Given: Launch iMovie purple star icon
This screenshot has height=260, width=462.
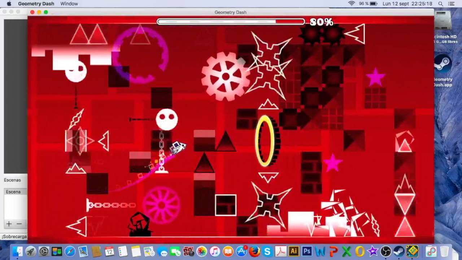Looking at the screenshot, I should click(x=373, y=251).
